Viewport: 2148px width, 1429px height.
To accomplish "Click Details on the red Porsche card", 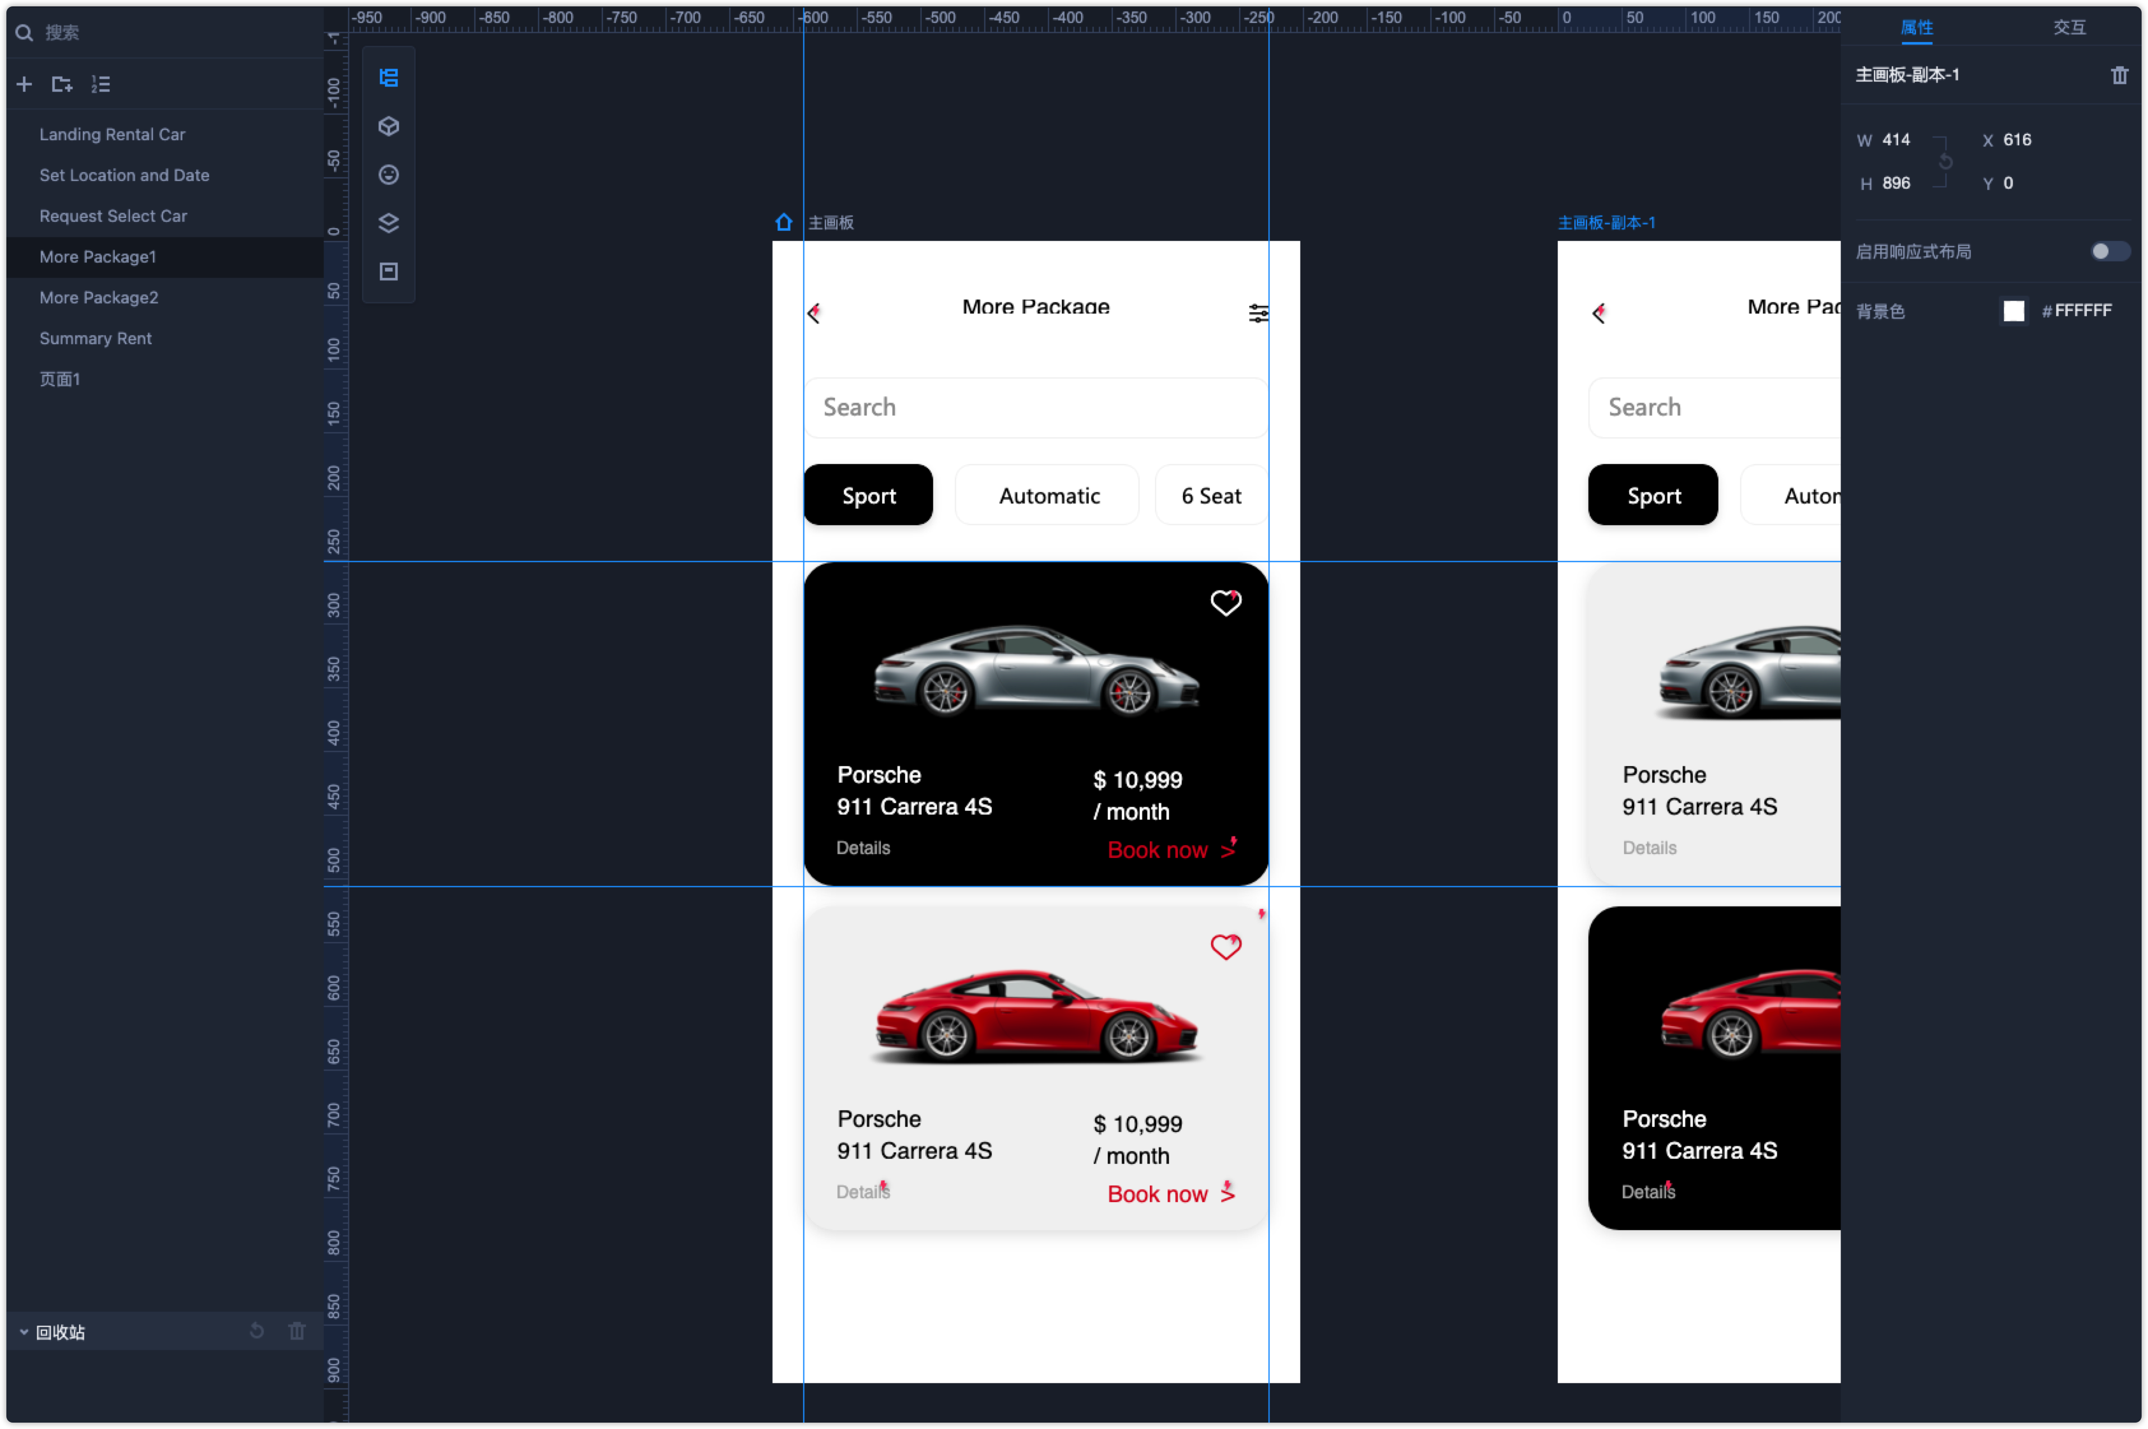I will click(x=863, y=1192).
